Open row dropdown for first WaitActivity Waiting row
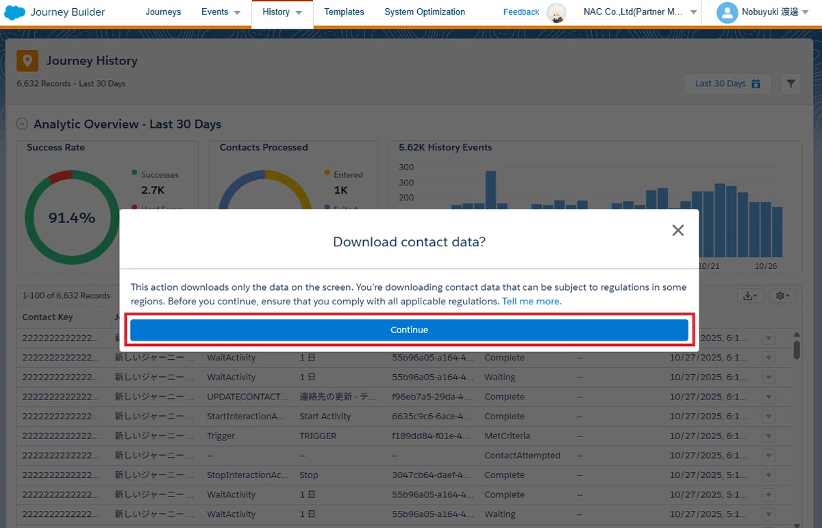Screen dimensions: 822x528 (x=768, y=378)
